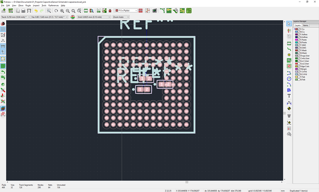Select the Add keepout area tool
Screen dimensions: 319x192
[289, 66]
